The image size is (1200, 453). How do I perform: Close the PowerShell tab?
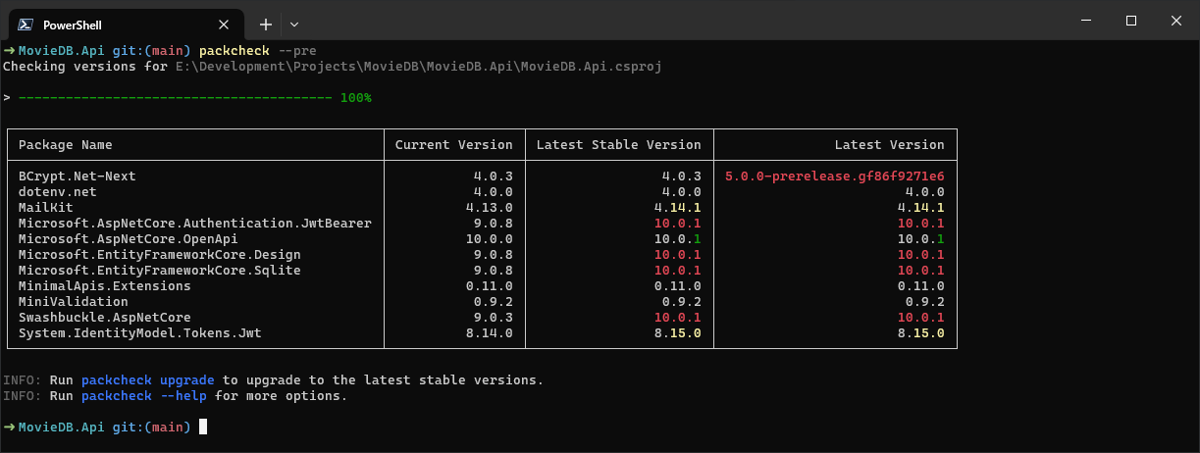point(225,24)
